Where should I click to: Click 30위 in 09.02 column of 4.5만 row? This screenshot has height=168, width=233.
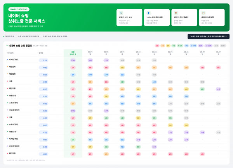pyautogui.click(x=154, y=82)
